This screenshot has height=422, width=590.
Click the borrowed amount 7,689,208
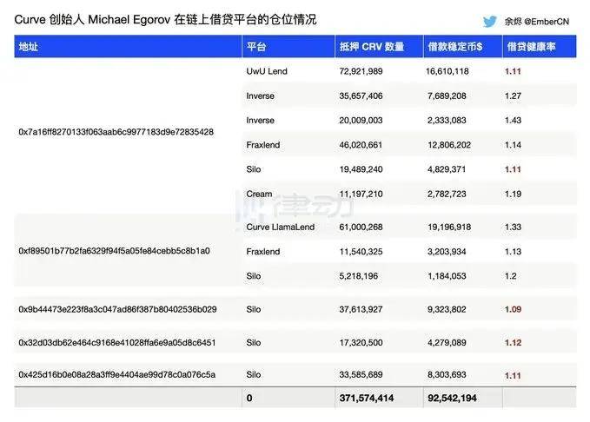pyautogui.click(x=447, y=96)
